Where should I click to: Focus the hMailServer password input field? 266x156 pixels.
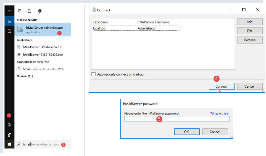[x=177, y=119]
